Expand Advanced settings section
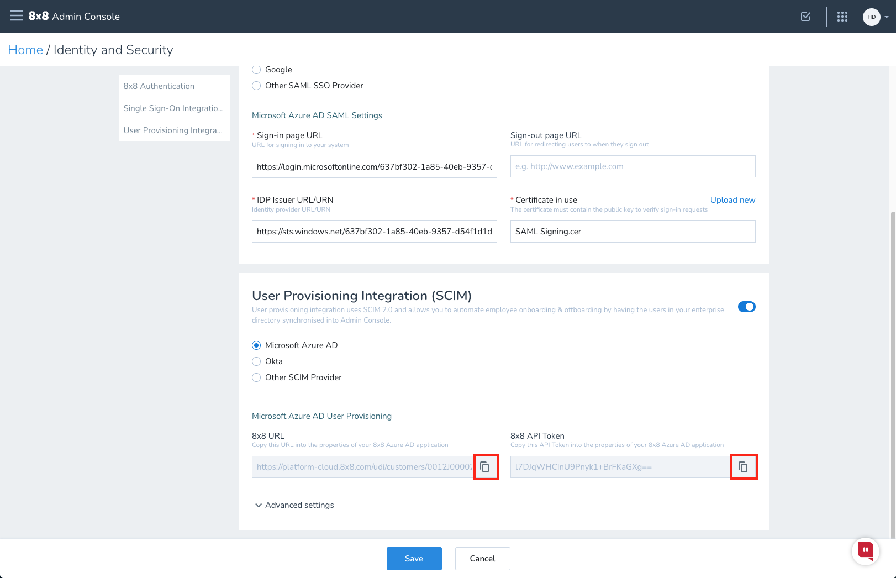This screenshot has width=896, height=578. (294, 505)
